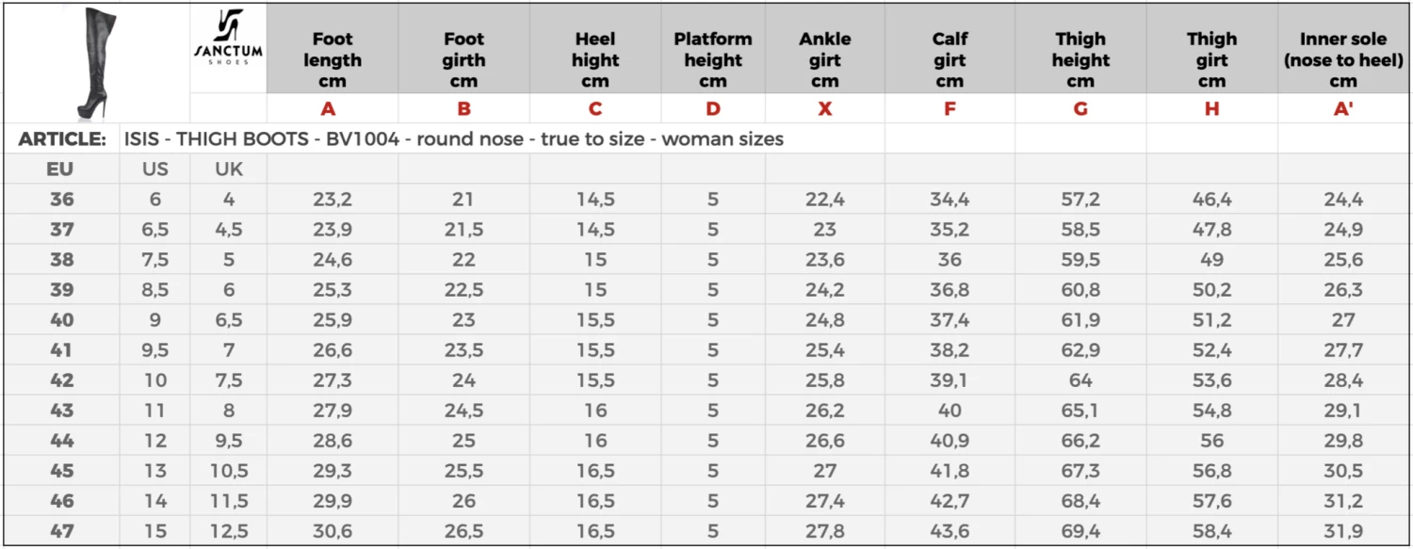Select the Ankle girt column header
Viewport: 1413px width, 549px height.
pos(824,59)
